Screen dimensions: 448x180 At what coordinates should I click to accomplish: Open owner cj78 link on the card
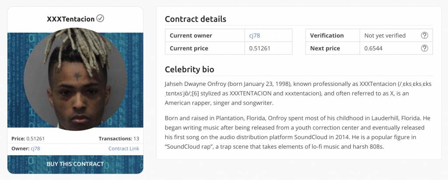coord(35,148)
